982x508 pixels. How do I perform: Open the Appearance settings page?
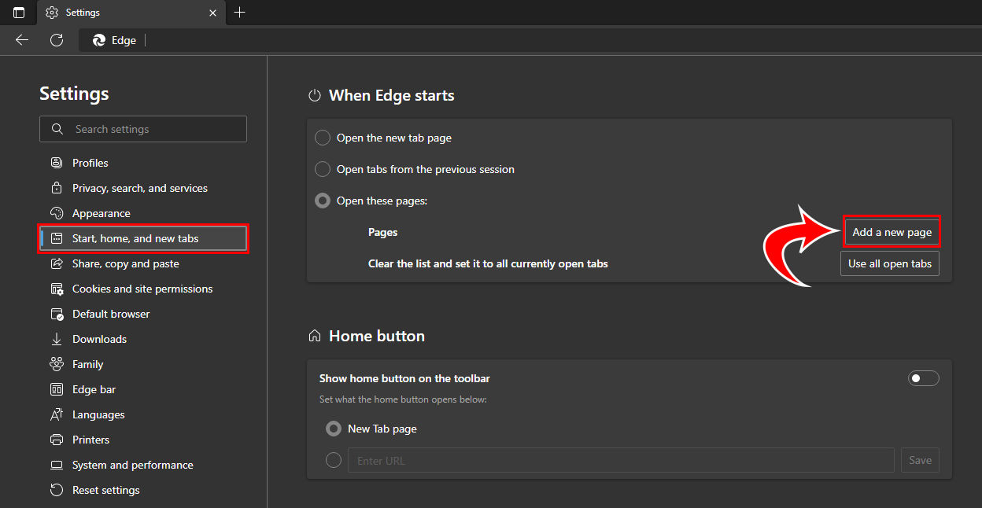pos(101,213)
